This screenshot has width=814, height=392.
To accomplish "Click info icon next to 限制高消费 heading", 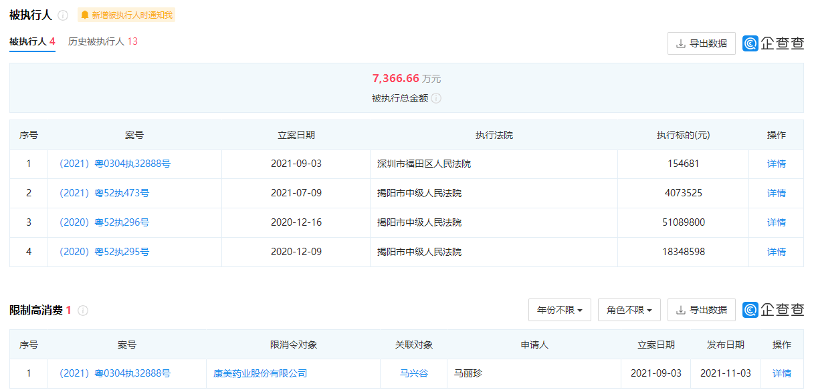I will pyautogui.click(x=83, y=311).
